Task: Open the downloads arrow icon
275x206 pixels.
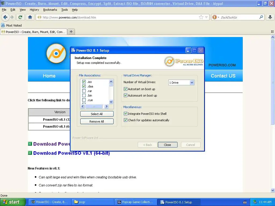Action: 270,17
